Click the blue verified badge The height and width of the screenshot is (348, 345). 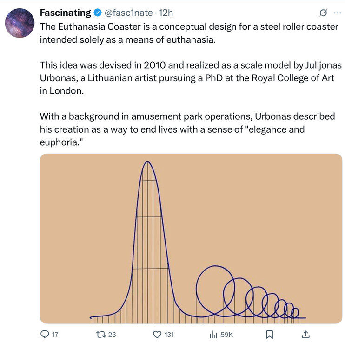(x=98, y=12)
